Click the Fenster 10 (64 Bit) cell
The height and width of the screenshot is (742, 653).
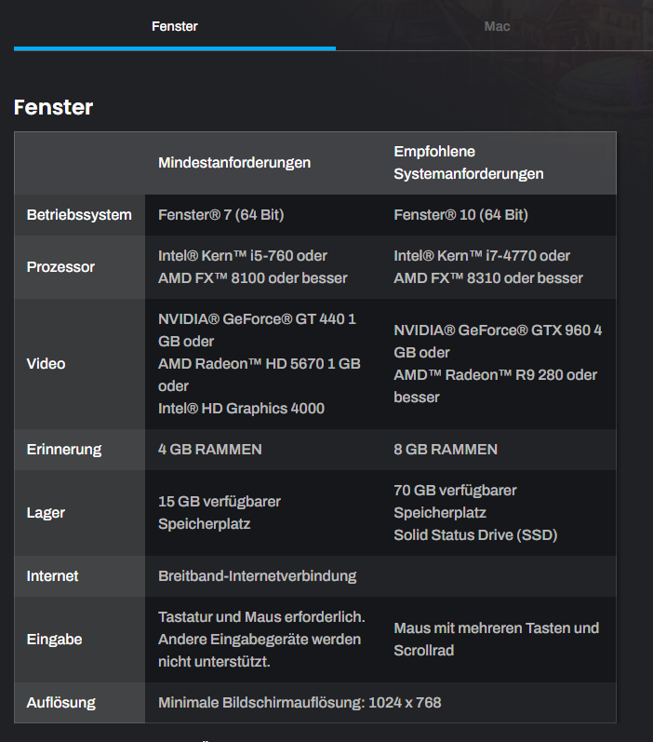point(460,215)
